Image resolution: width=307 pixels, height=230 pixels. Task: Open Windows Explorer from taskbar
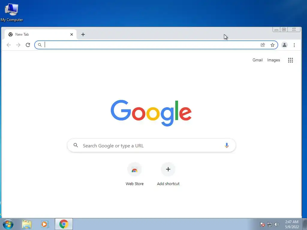(27, 224)
